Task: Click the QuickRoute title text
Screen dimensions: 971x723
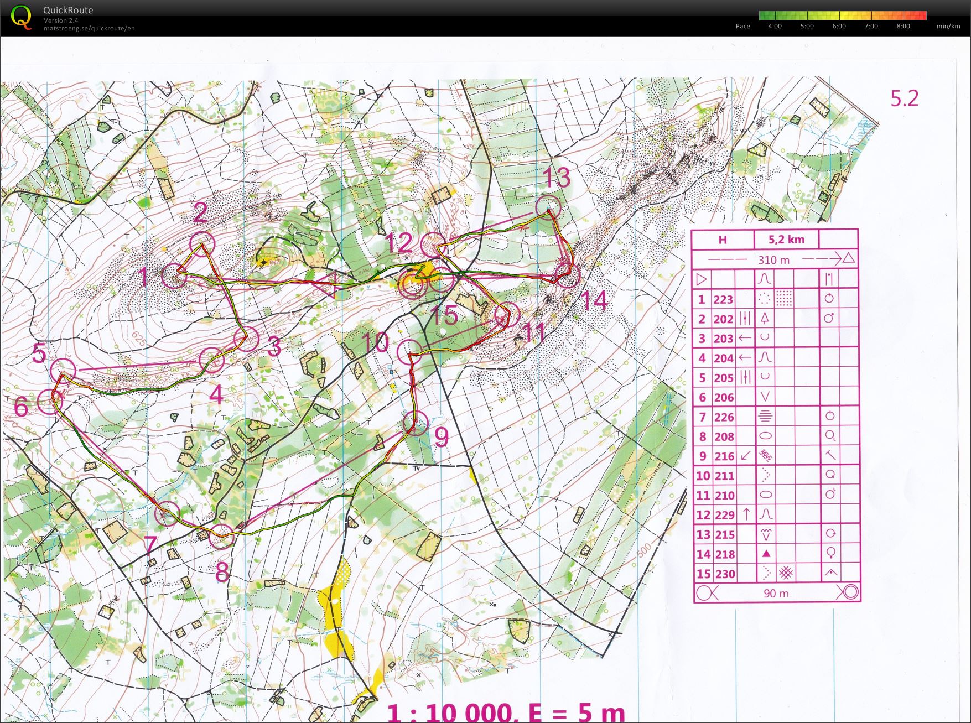Action: pos(68,10)
